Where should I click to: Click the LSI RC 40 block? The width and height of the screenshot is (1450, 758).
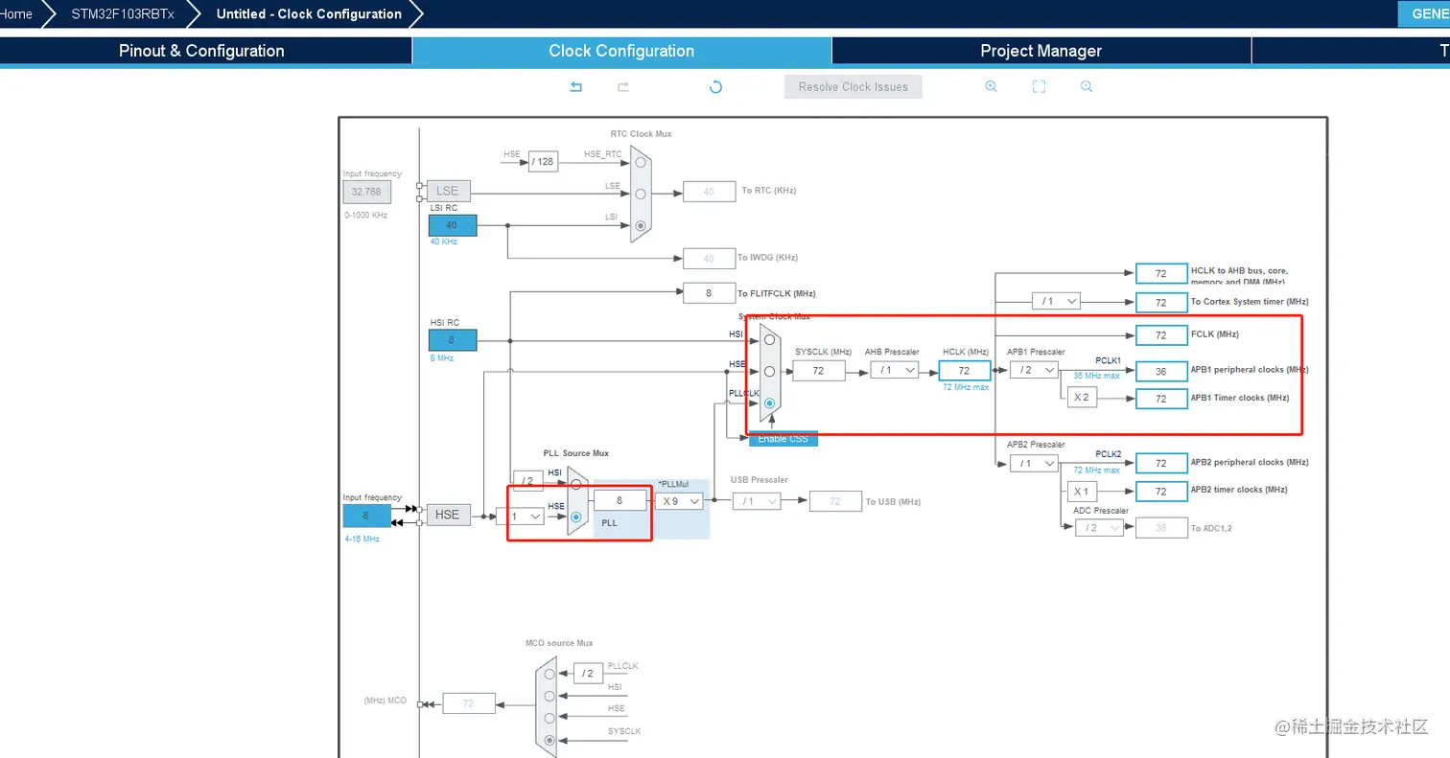[452, 225]
